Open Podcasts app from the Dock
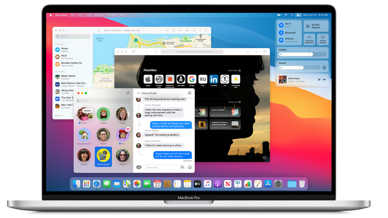The width and height of the screenshot is (388, 218). 218,184
